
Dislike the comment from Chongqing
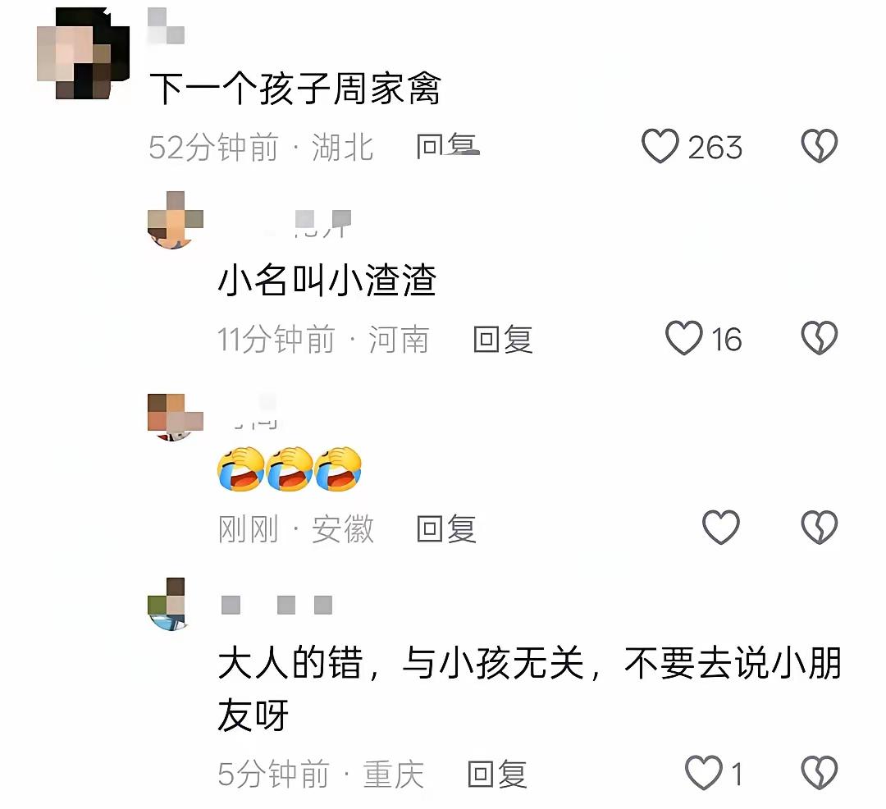820,773
